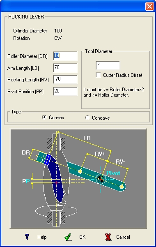Click the Pivot Position [PP] input box
The image size is (156, 247).
pyautogui.click(x=65, y=91)
